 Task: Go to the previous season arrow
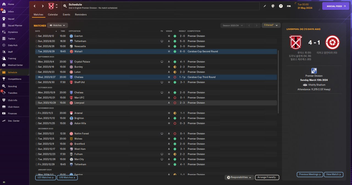(249, 25)
